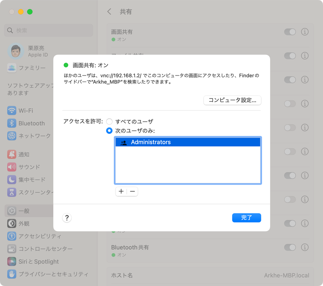This screenshot has width=323, height=286.
Task: Show info for Bluetooth 共有
Action: (305, 247)
